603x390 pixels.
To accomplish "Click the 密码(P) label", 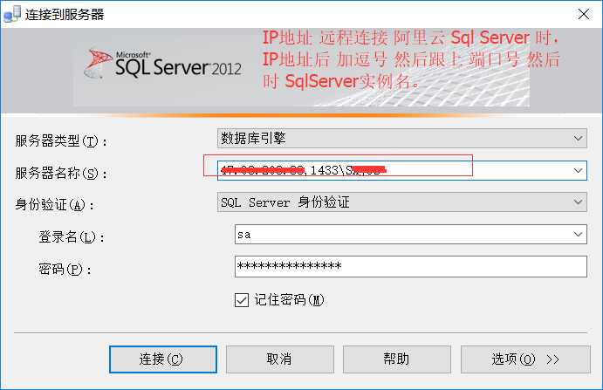I will point(65,270).
